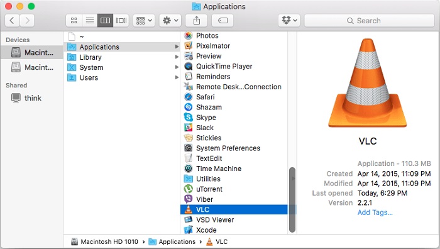Switch to column view
This screenshot has width=440, height=249.
point(105,21)
